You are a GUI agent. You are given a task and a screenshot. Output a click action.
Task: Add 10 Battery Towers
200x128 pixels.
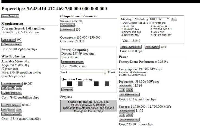point(122,115)
